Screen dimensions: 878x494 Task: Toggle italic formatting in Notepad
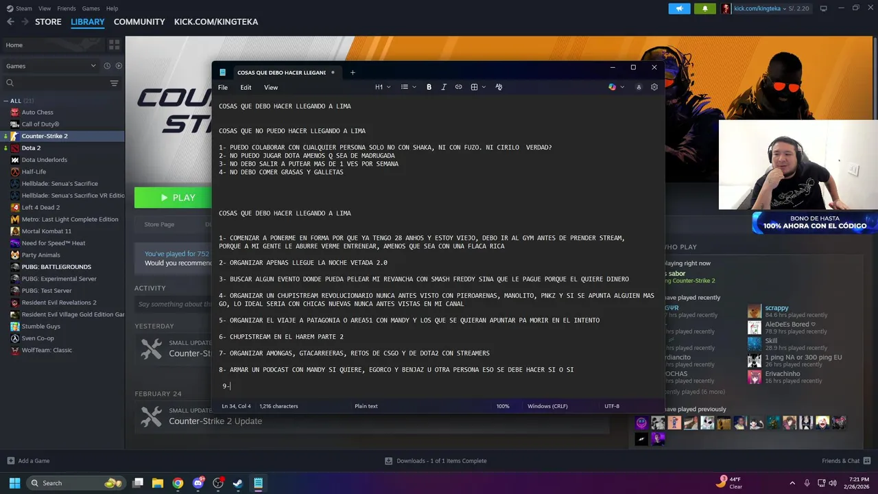[444, 87]
